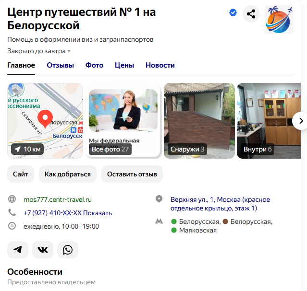The image size is (307, 291).
Task: Expand the "Закрыто до завтра" hours dropdown
Action: (x=39, y=51)
